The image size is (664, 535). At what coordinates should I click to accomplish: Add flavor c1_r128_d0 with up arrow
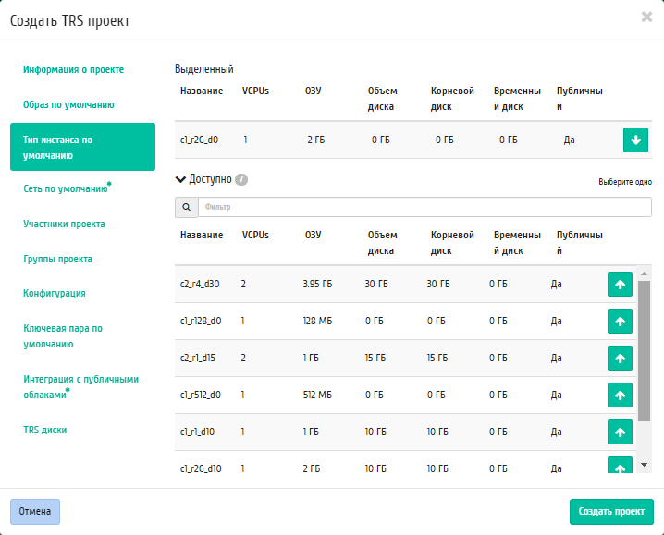620,321
